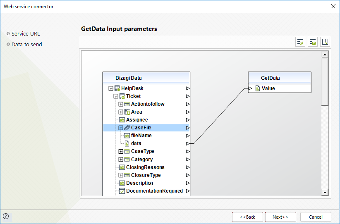Expand the ClosureType node
Screen dimensions: 340x224
tap(121, 175)
